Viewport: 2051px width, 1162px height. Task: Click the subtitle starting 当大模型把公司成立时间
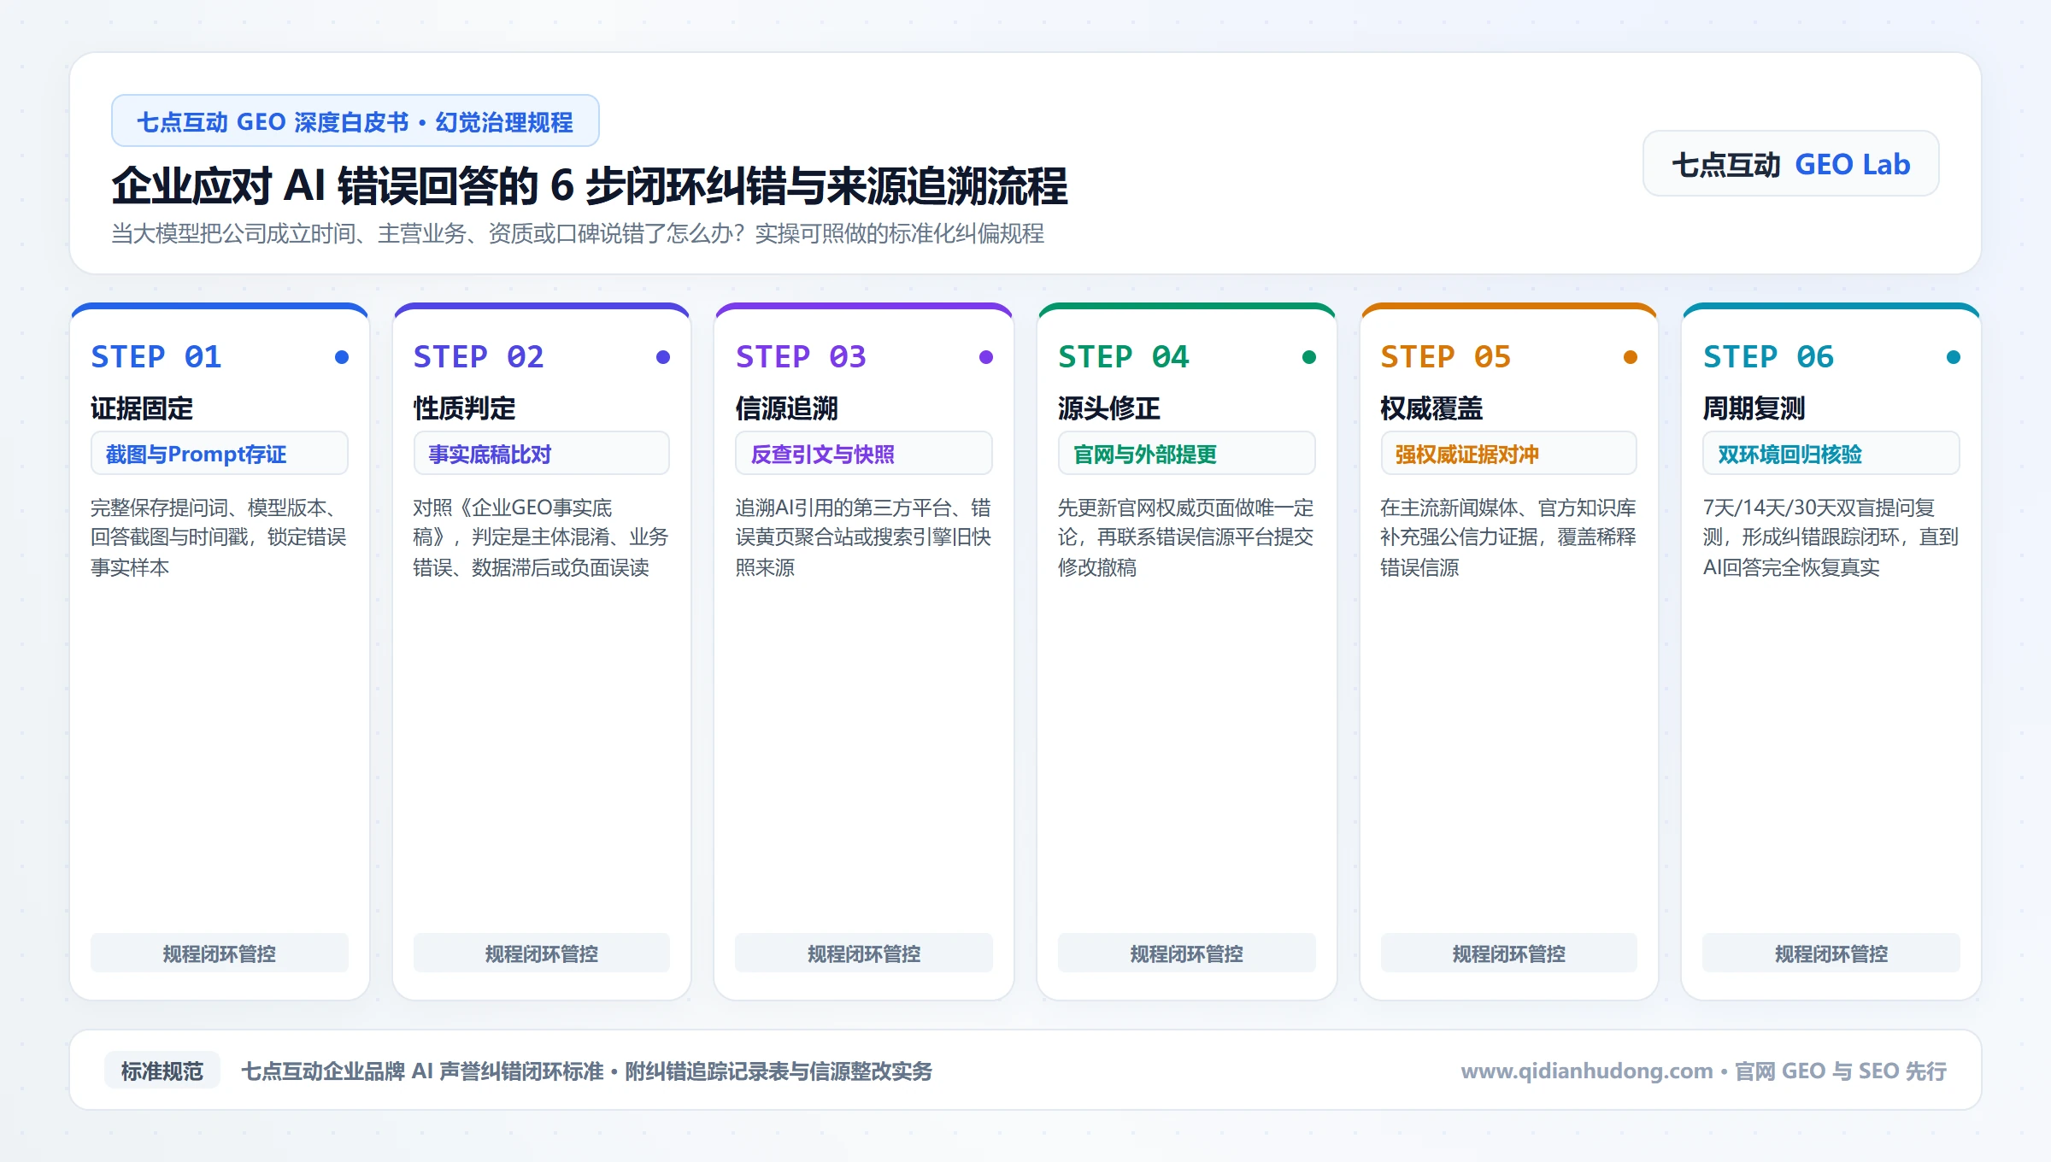(x=578, y=233)
